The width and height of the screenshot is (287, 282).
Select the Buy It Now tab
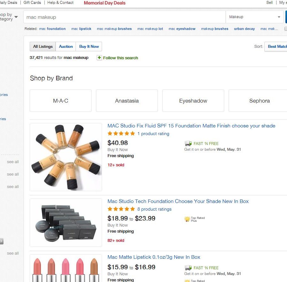(x=89, y=47)
